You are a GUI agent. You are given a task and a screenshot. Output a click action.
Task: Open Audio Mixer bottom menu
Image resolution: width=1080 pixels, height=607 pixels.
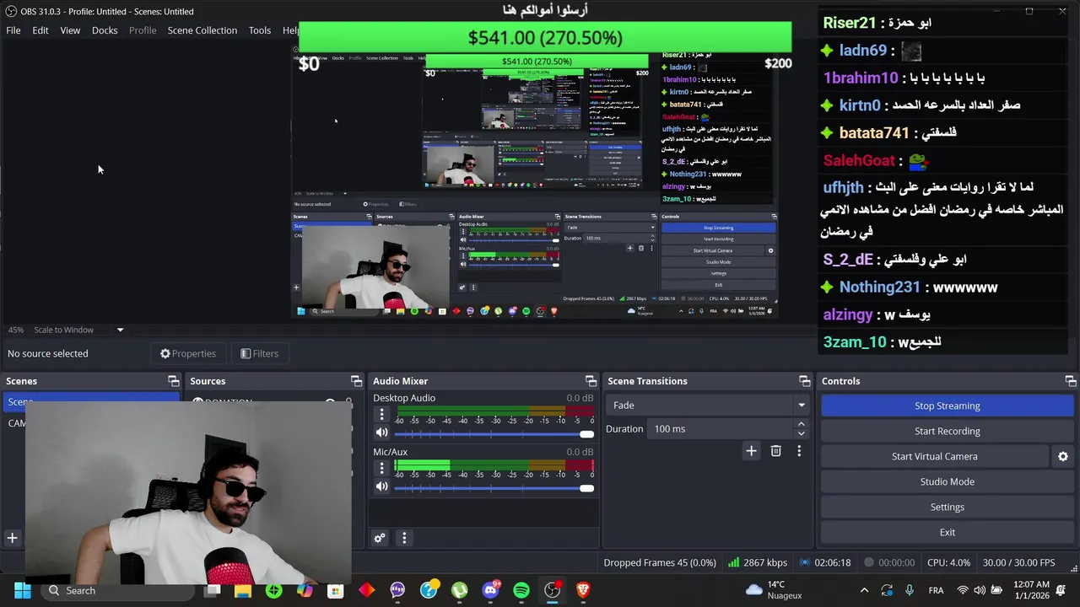tap(404, 538)
